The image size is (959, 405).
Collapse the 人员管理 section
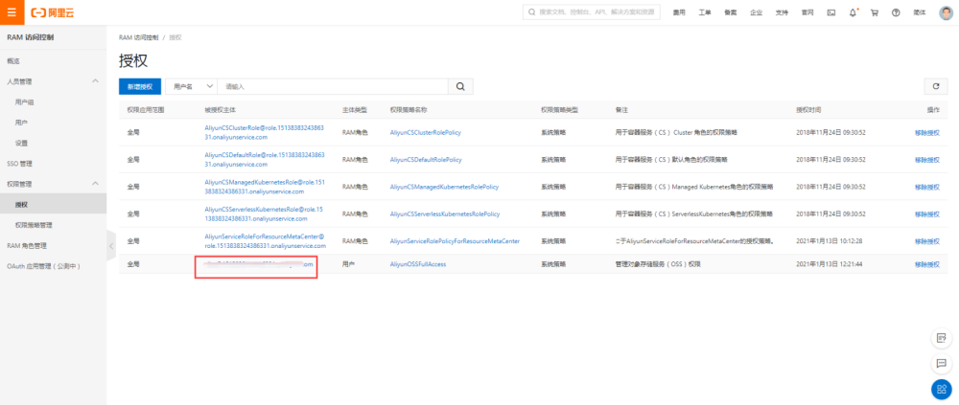point(95,81)
